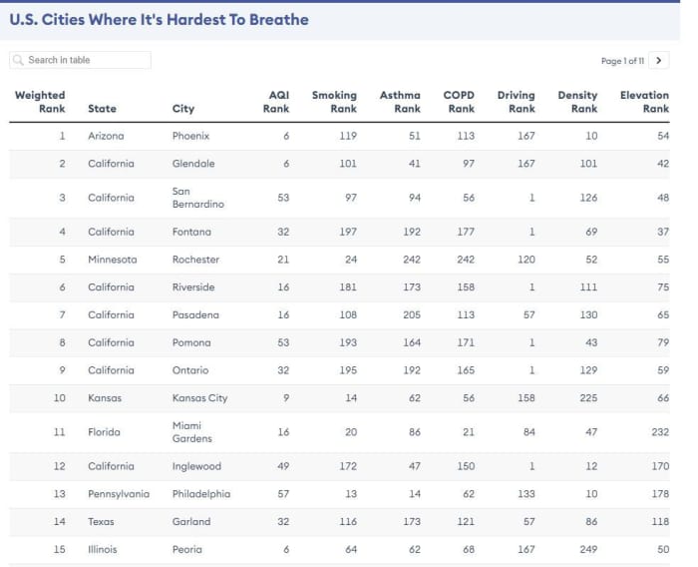The image size is (698, 567).
Task: Sort by Weighted Rank column header
Action: pos(40,102)
